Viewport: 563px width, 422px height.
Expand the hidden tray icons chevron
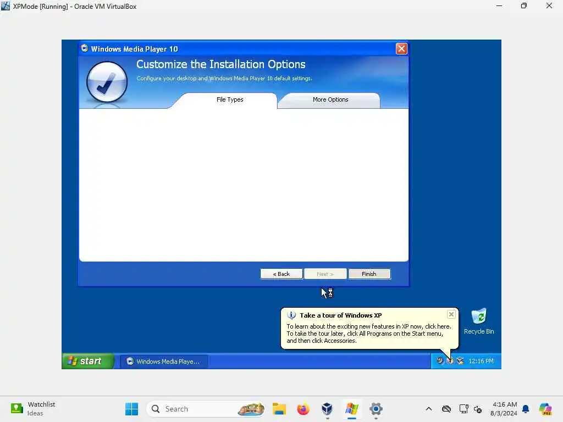tap(429, 409)
